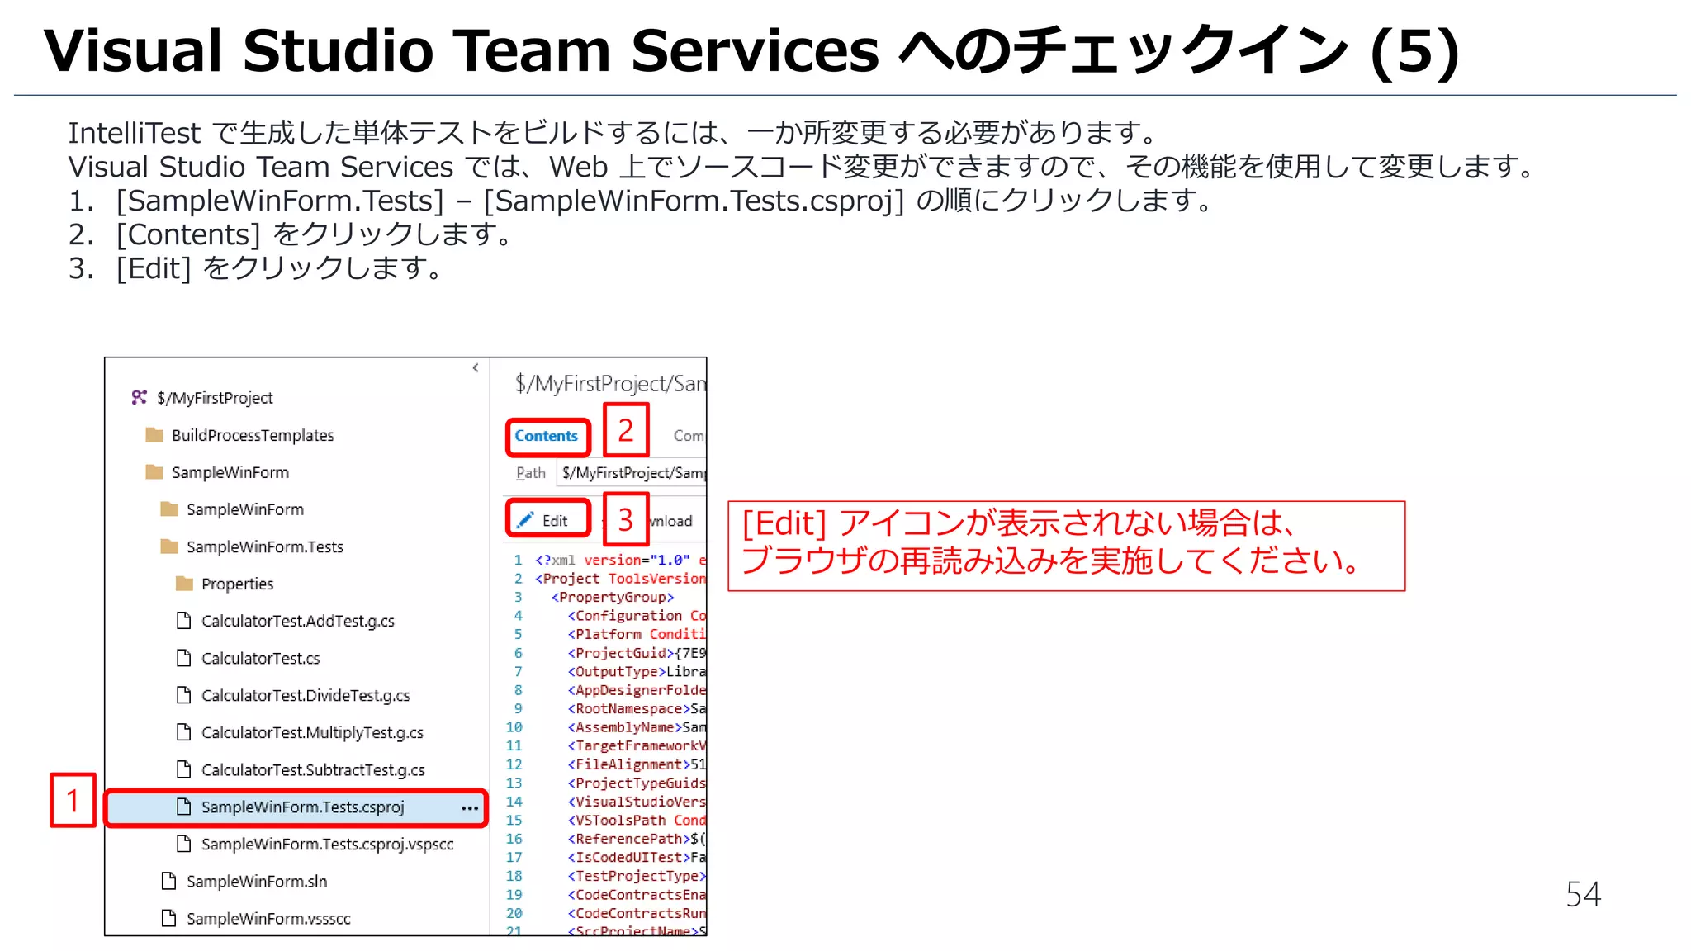Click the file icon of CalculatorTest.MultiplyTest.g.cs
The width and height of the screenshot is (1691, 951).
(x=183, y=731)
